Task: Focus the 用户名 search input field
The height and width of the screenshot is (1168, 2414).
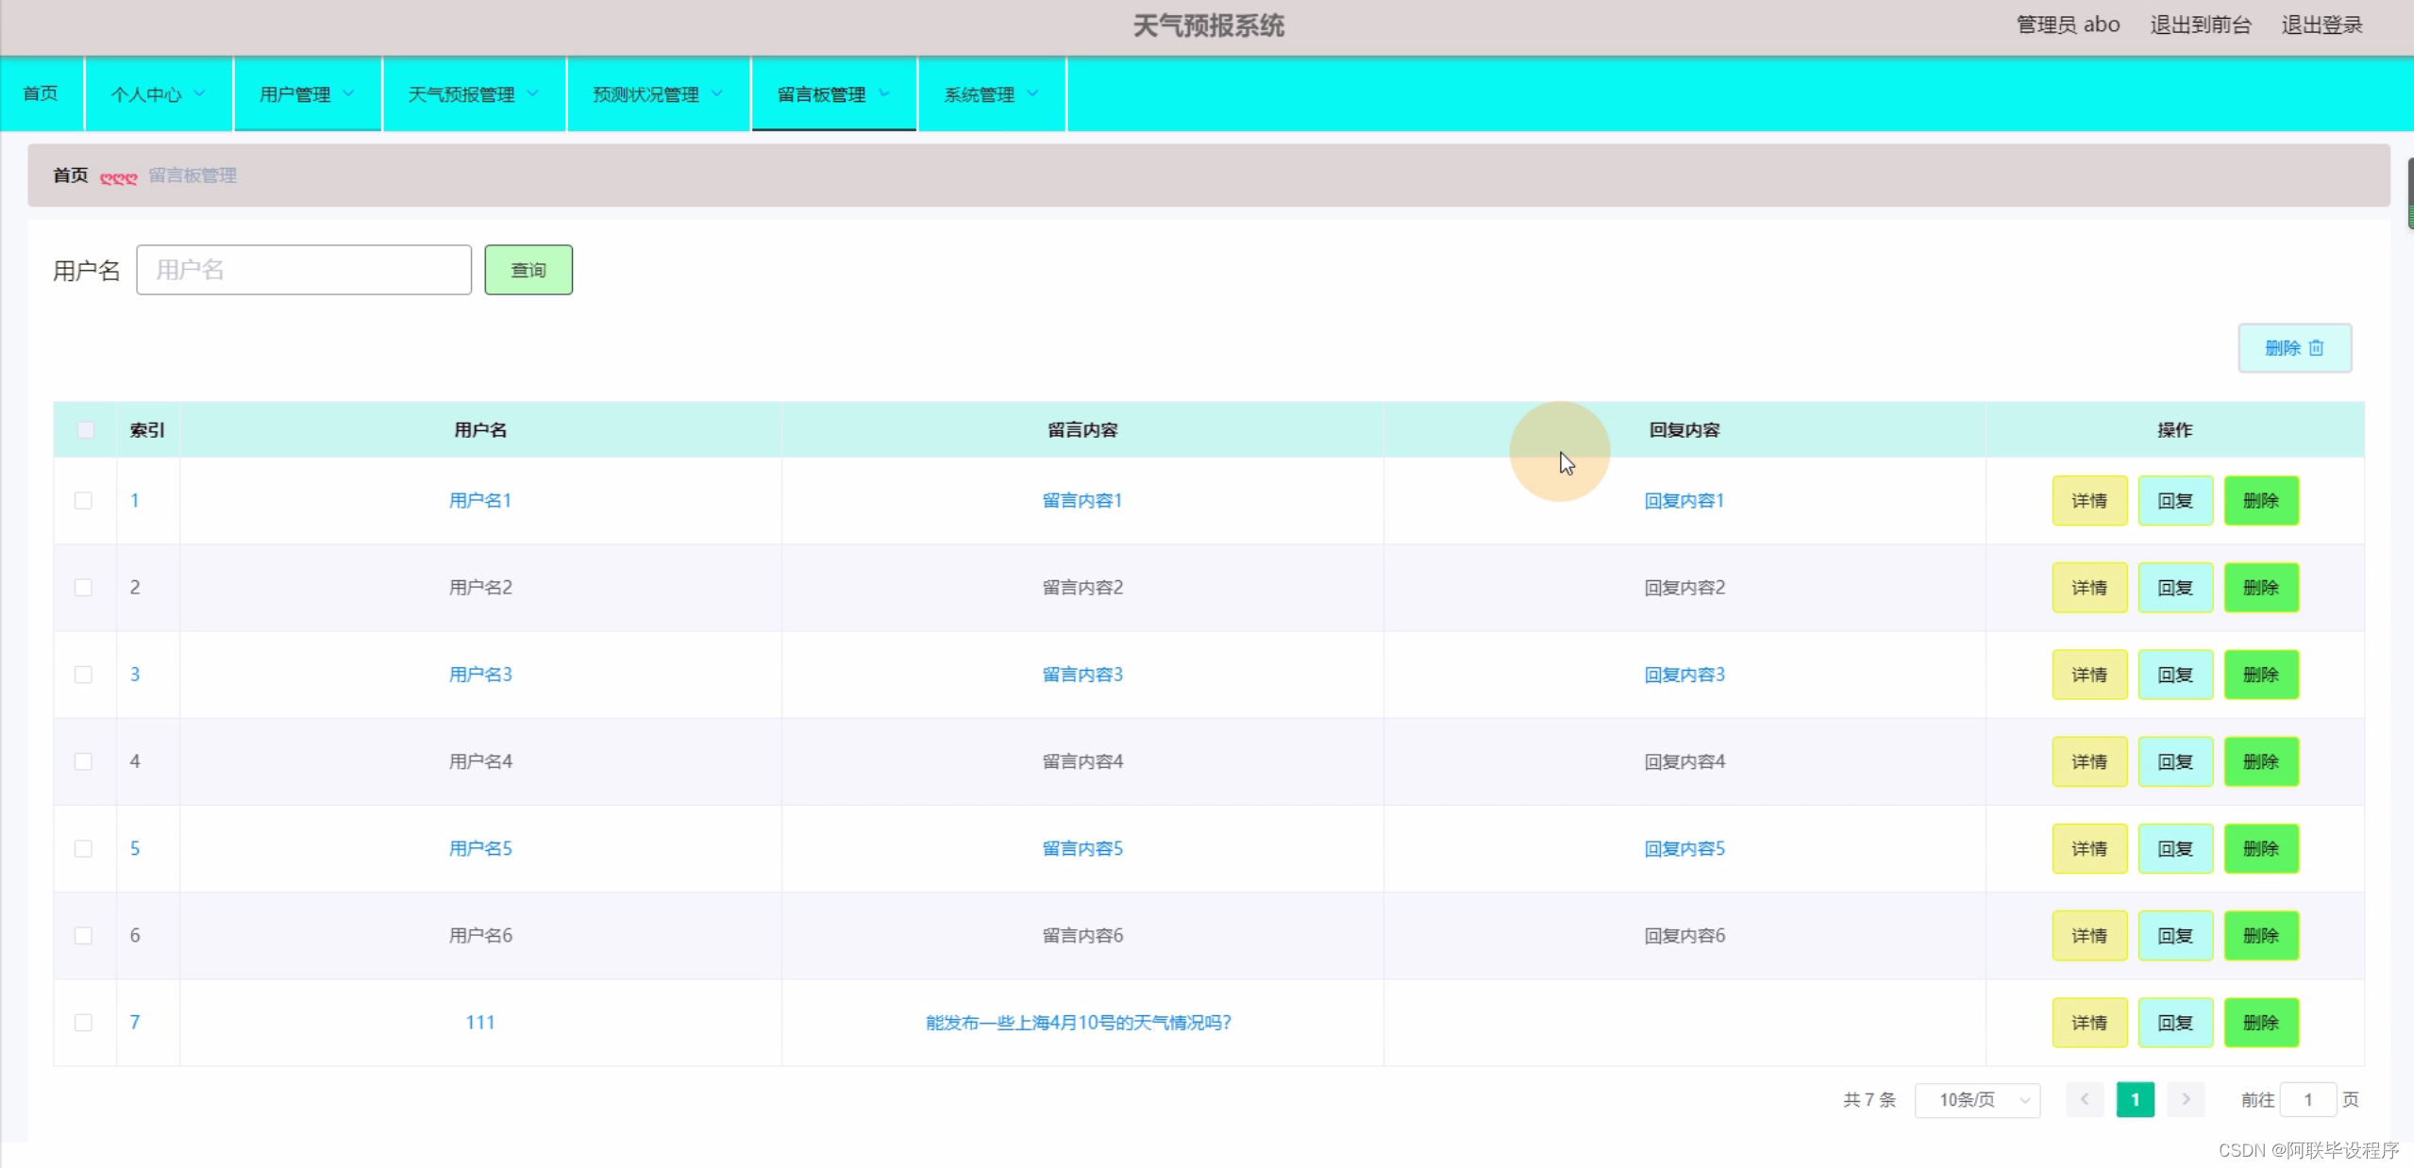Action: pos(304,271)
